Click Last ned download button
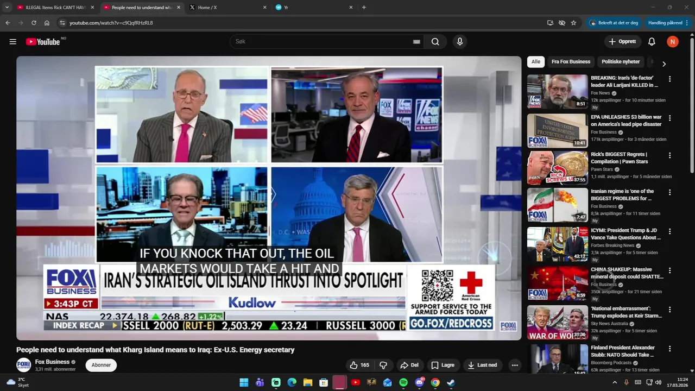The width and height of the screenshot is (695, 391). coord(483,365)
